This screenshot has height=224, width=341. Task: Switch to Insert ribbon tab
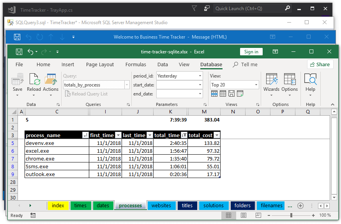tap(68, 65)
